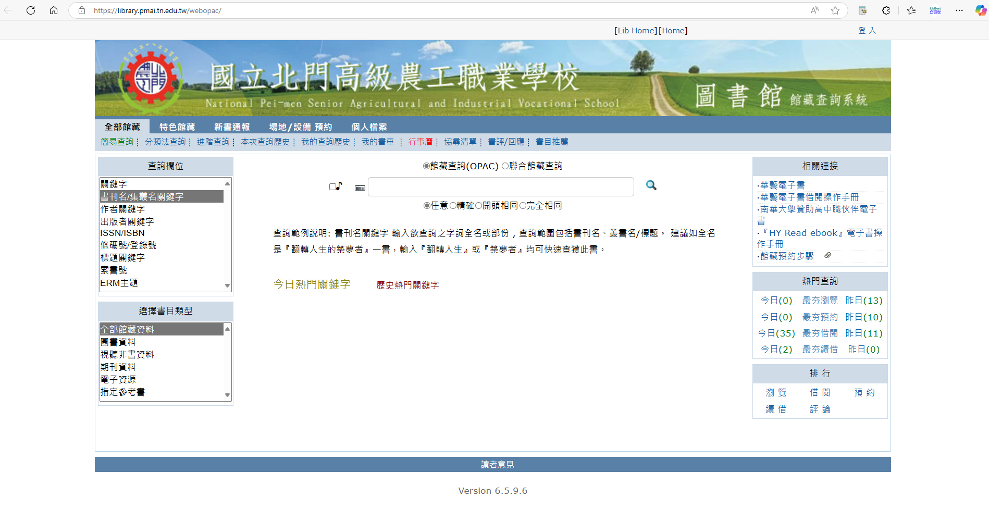989x523 pixels.
Task: Refresh the page in the browser
Action: [31, 10]
